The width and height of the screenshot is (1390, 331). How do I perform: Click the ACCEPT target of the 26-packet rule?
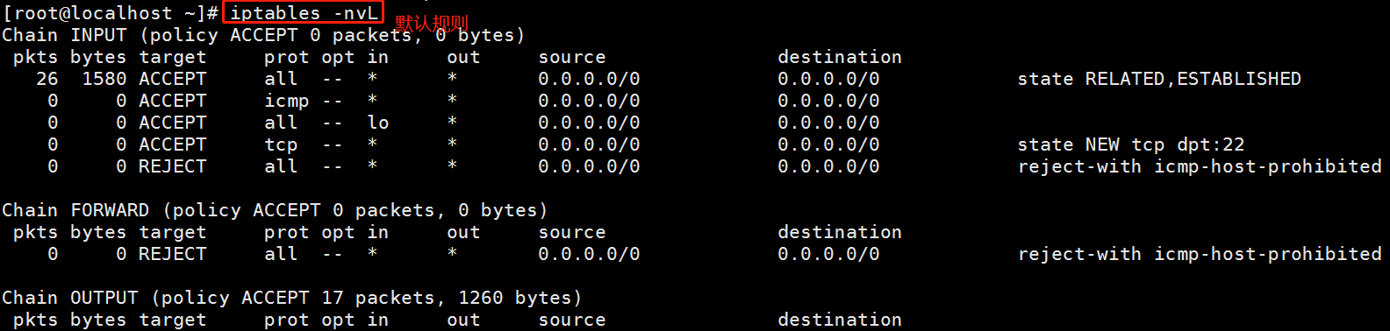tap(173, 79)
